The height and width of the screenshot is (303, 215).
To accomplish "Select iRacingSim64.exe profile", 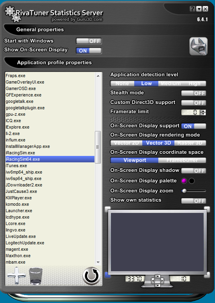I will [x=50, y=159].
